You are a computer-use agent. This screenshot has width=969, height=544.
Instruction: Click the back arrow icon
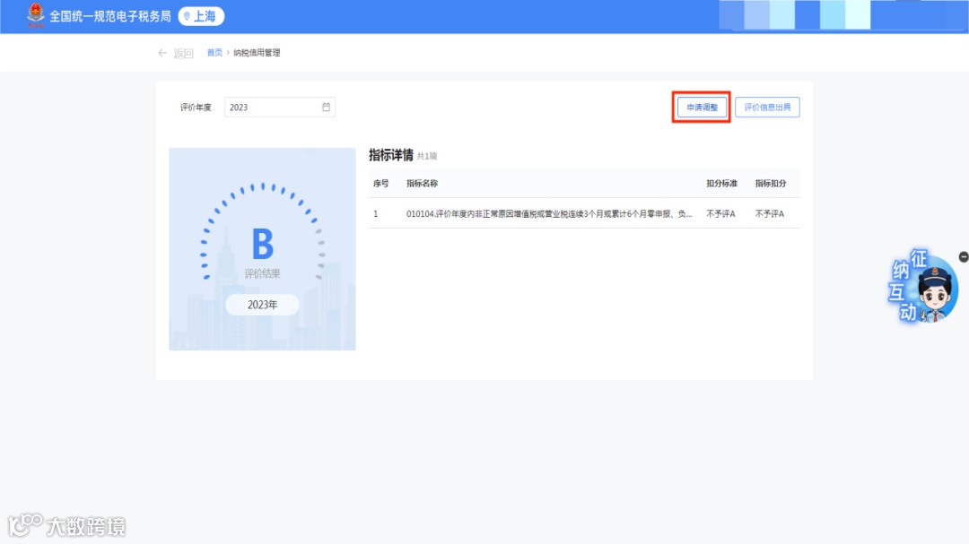click(162, 53)
